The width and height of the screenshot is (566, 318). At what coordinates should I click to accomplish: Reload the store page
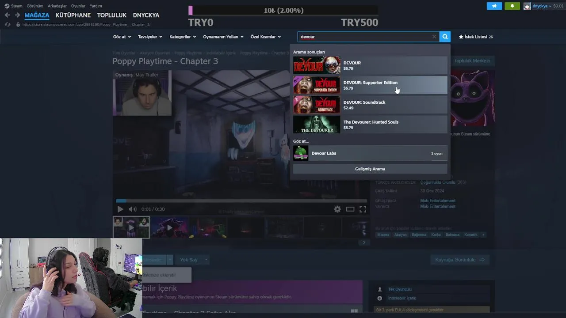pyautogui.click(x=8, y=25)
